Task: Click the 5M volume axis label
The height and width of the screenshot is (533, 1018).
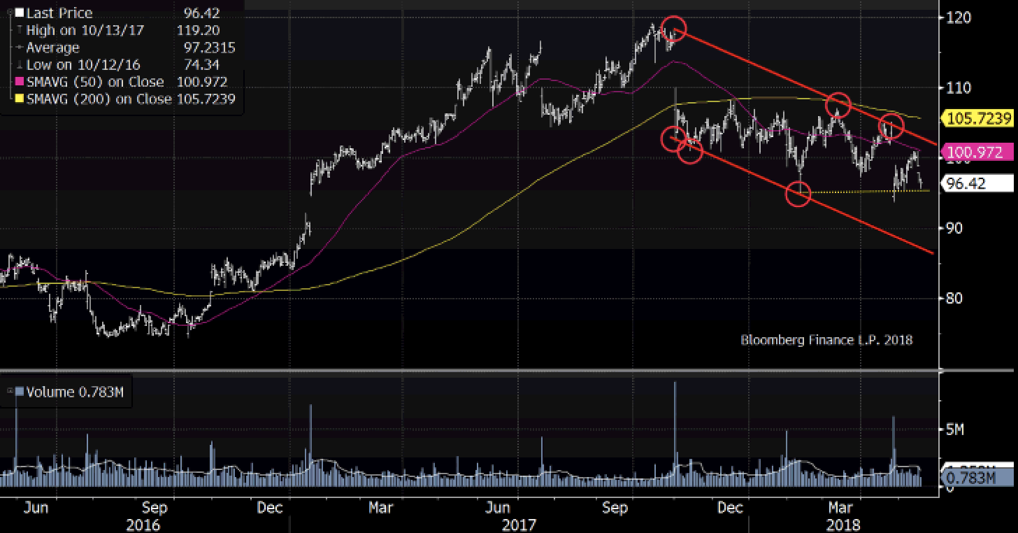Action: [x=954, y=429]
